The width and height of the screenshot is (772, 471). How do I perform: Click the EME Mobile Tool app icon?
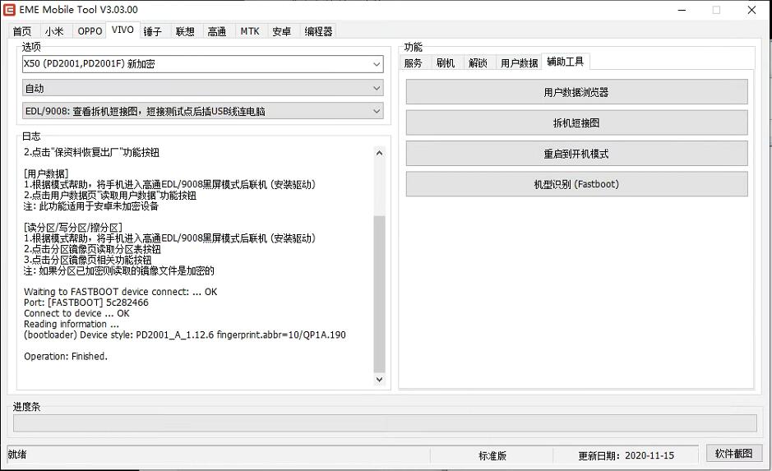tap(9, 9)
